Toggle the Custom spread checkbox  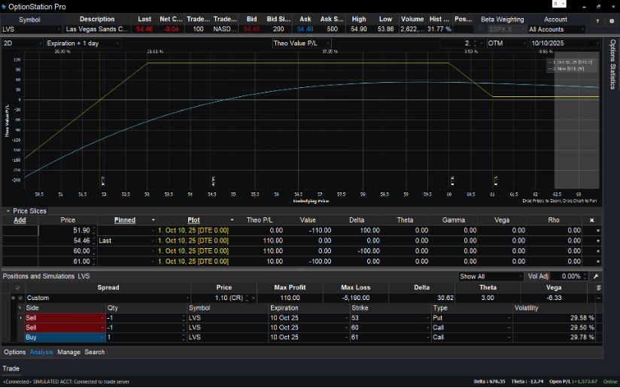coord(20,298)
